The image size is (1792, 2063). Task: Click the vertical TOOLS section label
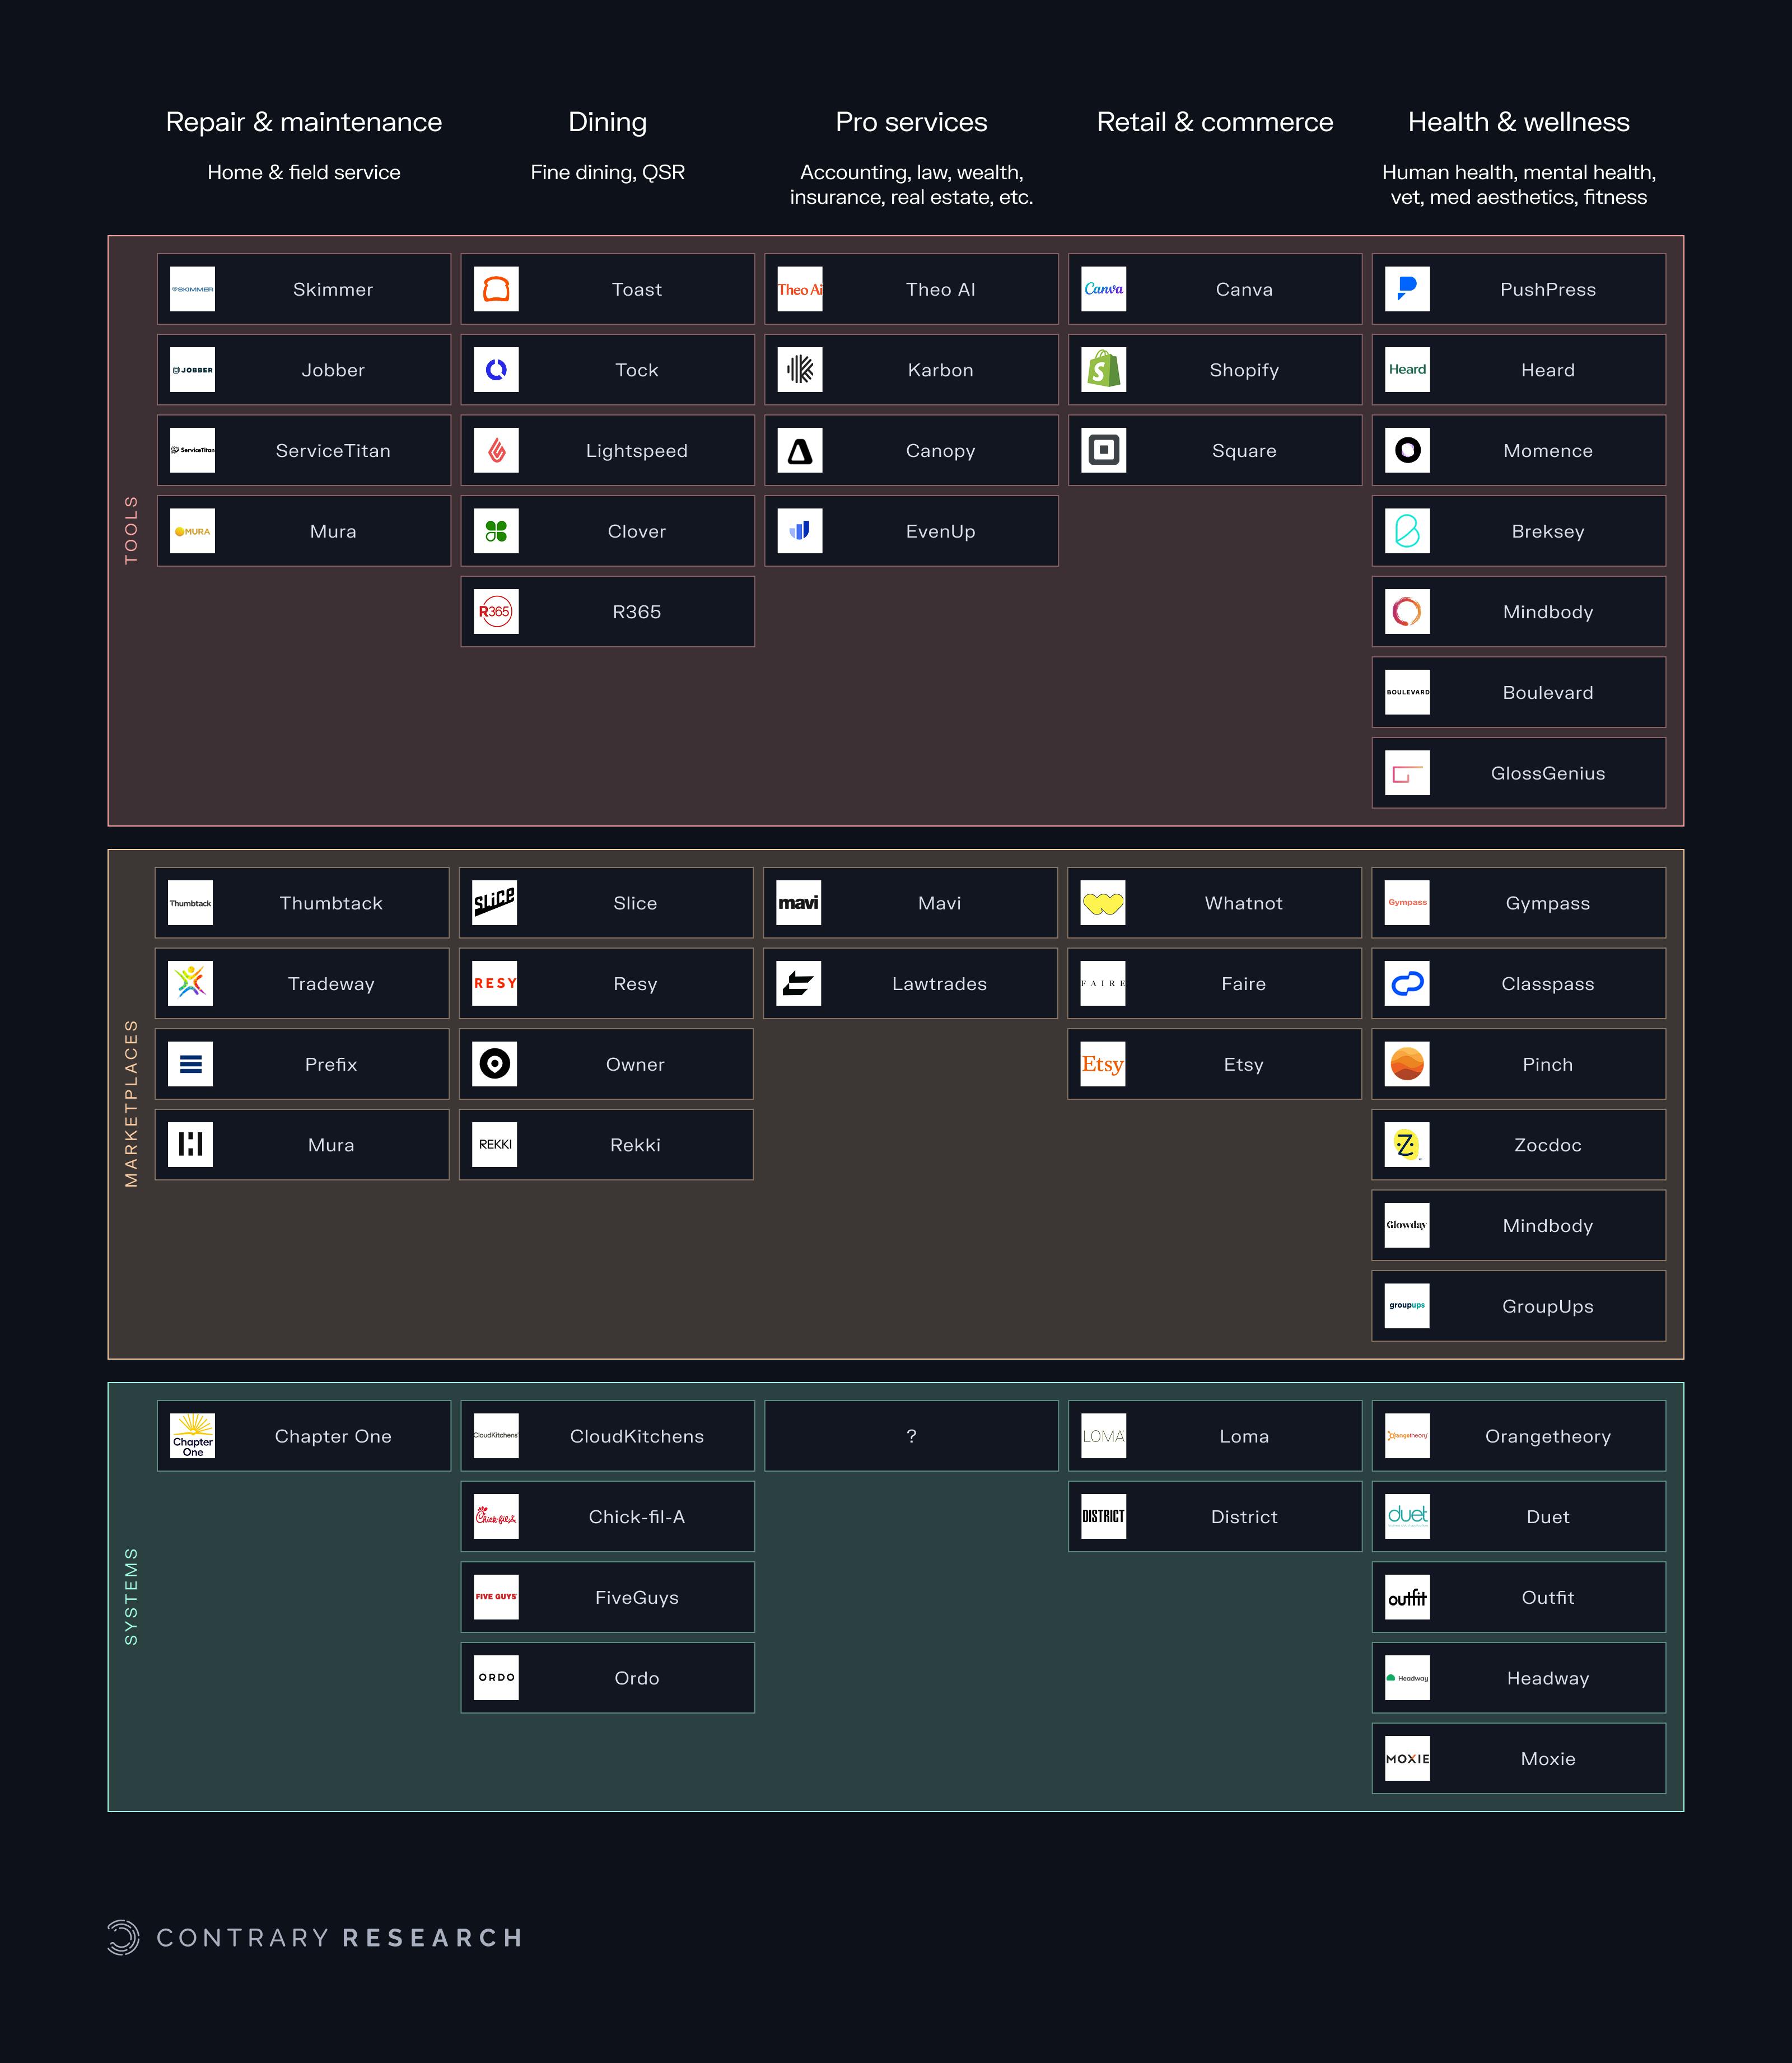point(131,530)
